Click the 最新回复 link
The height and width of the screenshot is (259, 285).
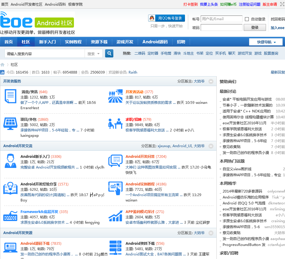(278, 72)
